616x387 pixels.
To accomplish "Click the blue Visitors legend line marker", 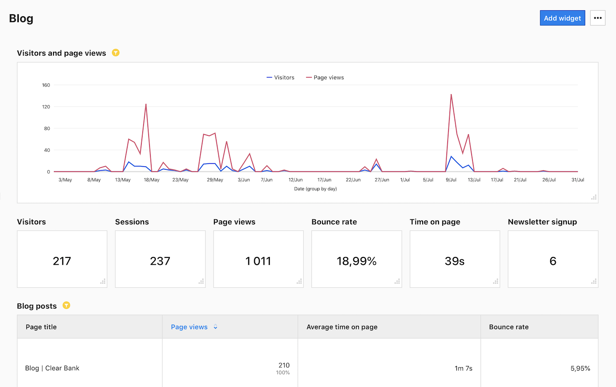I will (269, 77).
